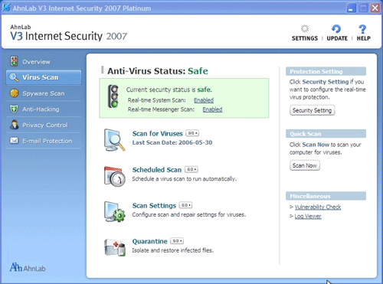Go to the Anti-Hacking section
The image size is (383, 284).
pyautogui.click(x=44, y=109)
